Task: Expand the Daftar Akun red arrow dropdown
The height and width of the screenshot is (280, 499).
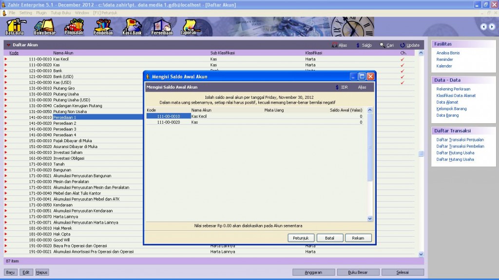Action: (x=8, y=45)
